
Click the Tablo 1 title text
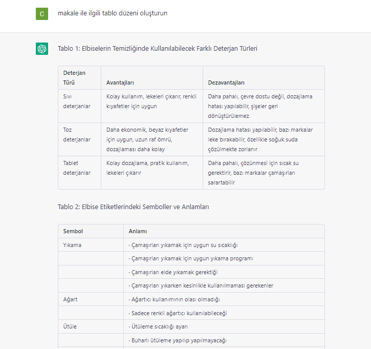[157, 49]
